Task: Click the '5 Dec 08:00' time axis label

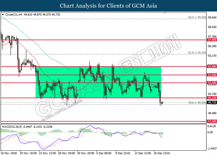Action: pyautogui.click(x=104, y=153)
